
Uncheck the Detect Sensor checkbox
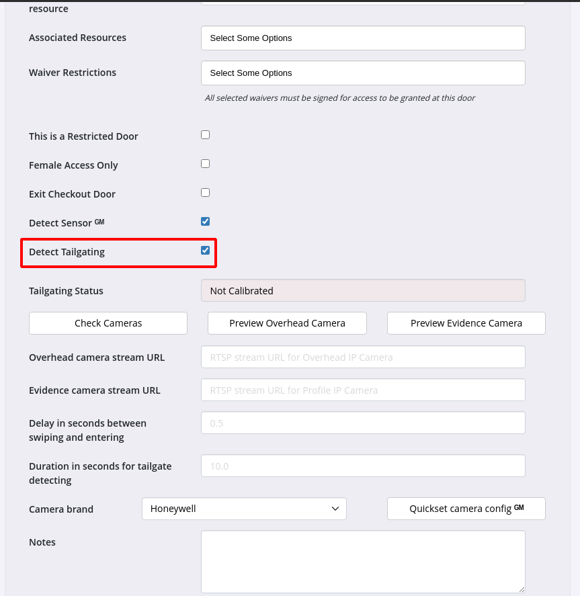206,222
